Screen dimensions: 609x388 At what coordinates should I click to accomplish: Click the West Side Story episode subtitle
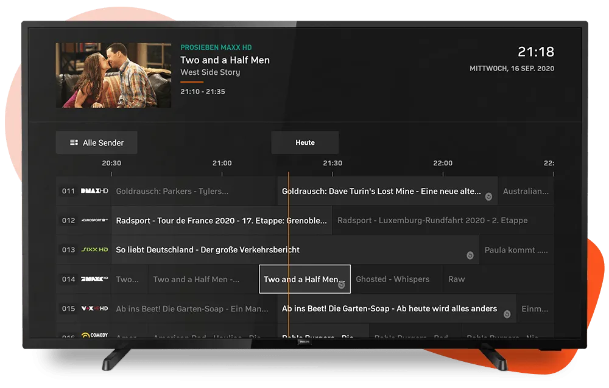pos(210,72)
